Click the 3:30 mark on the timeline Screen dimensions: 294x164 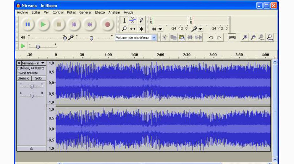coord(239,55)
